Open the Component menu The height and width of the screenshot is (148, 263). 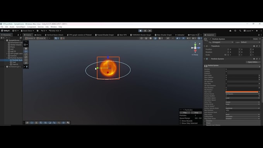click(32, 27)
